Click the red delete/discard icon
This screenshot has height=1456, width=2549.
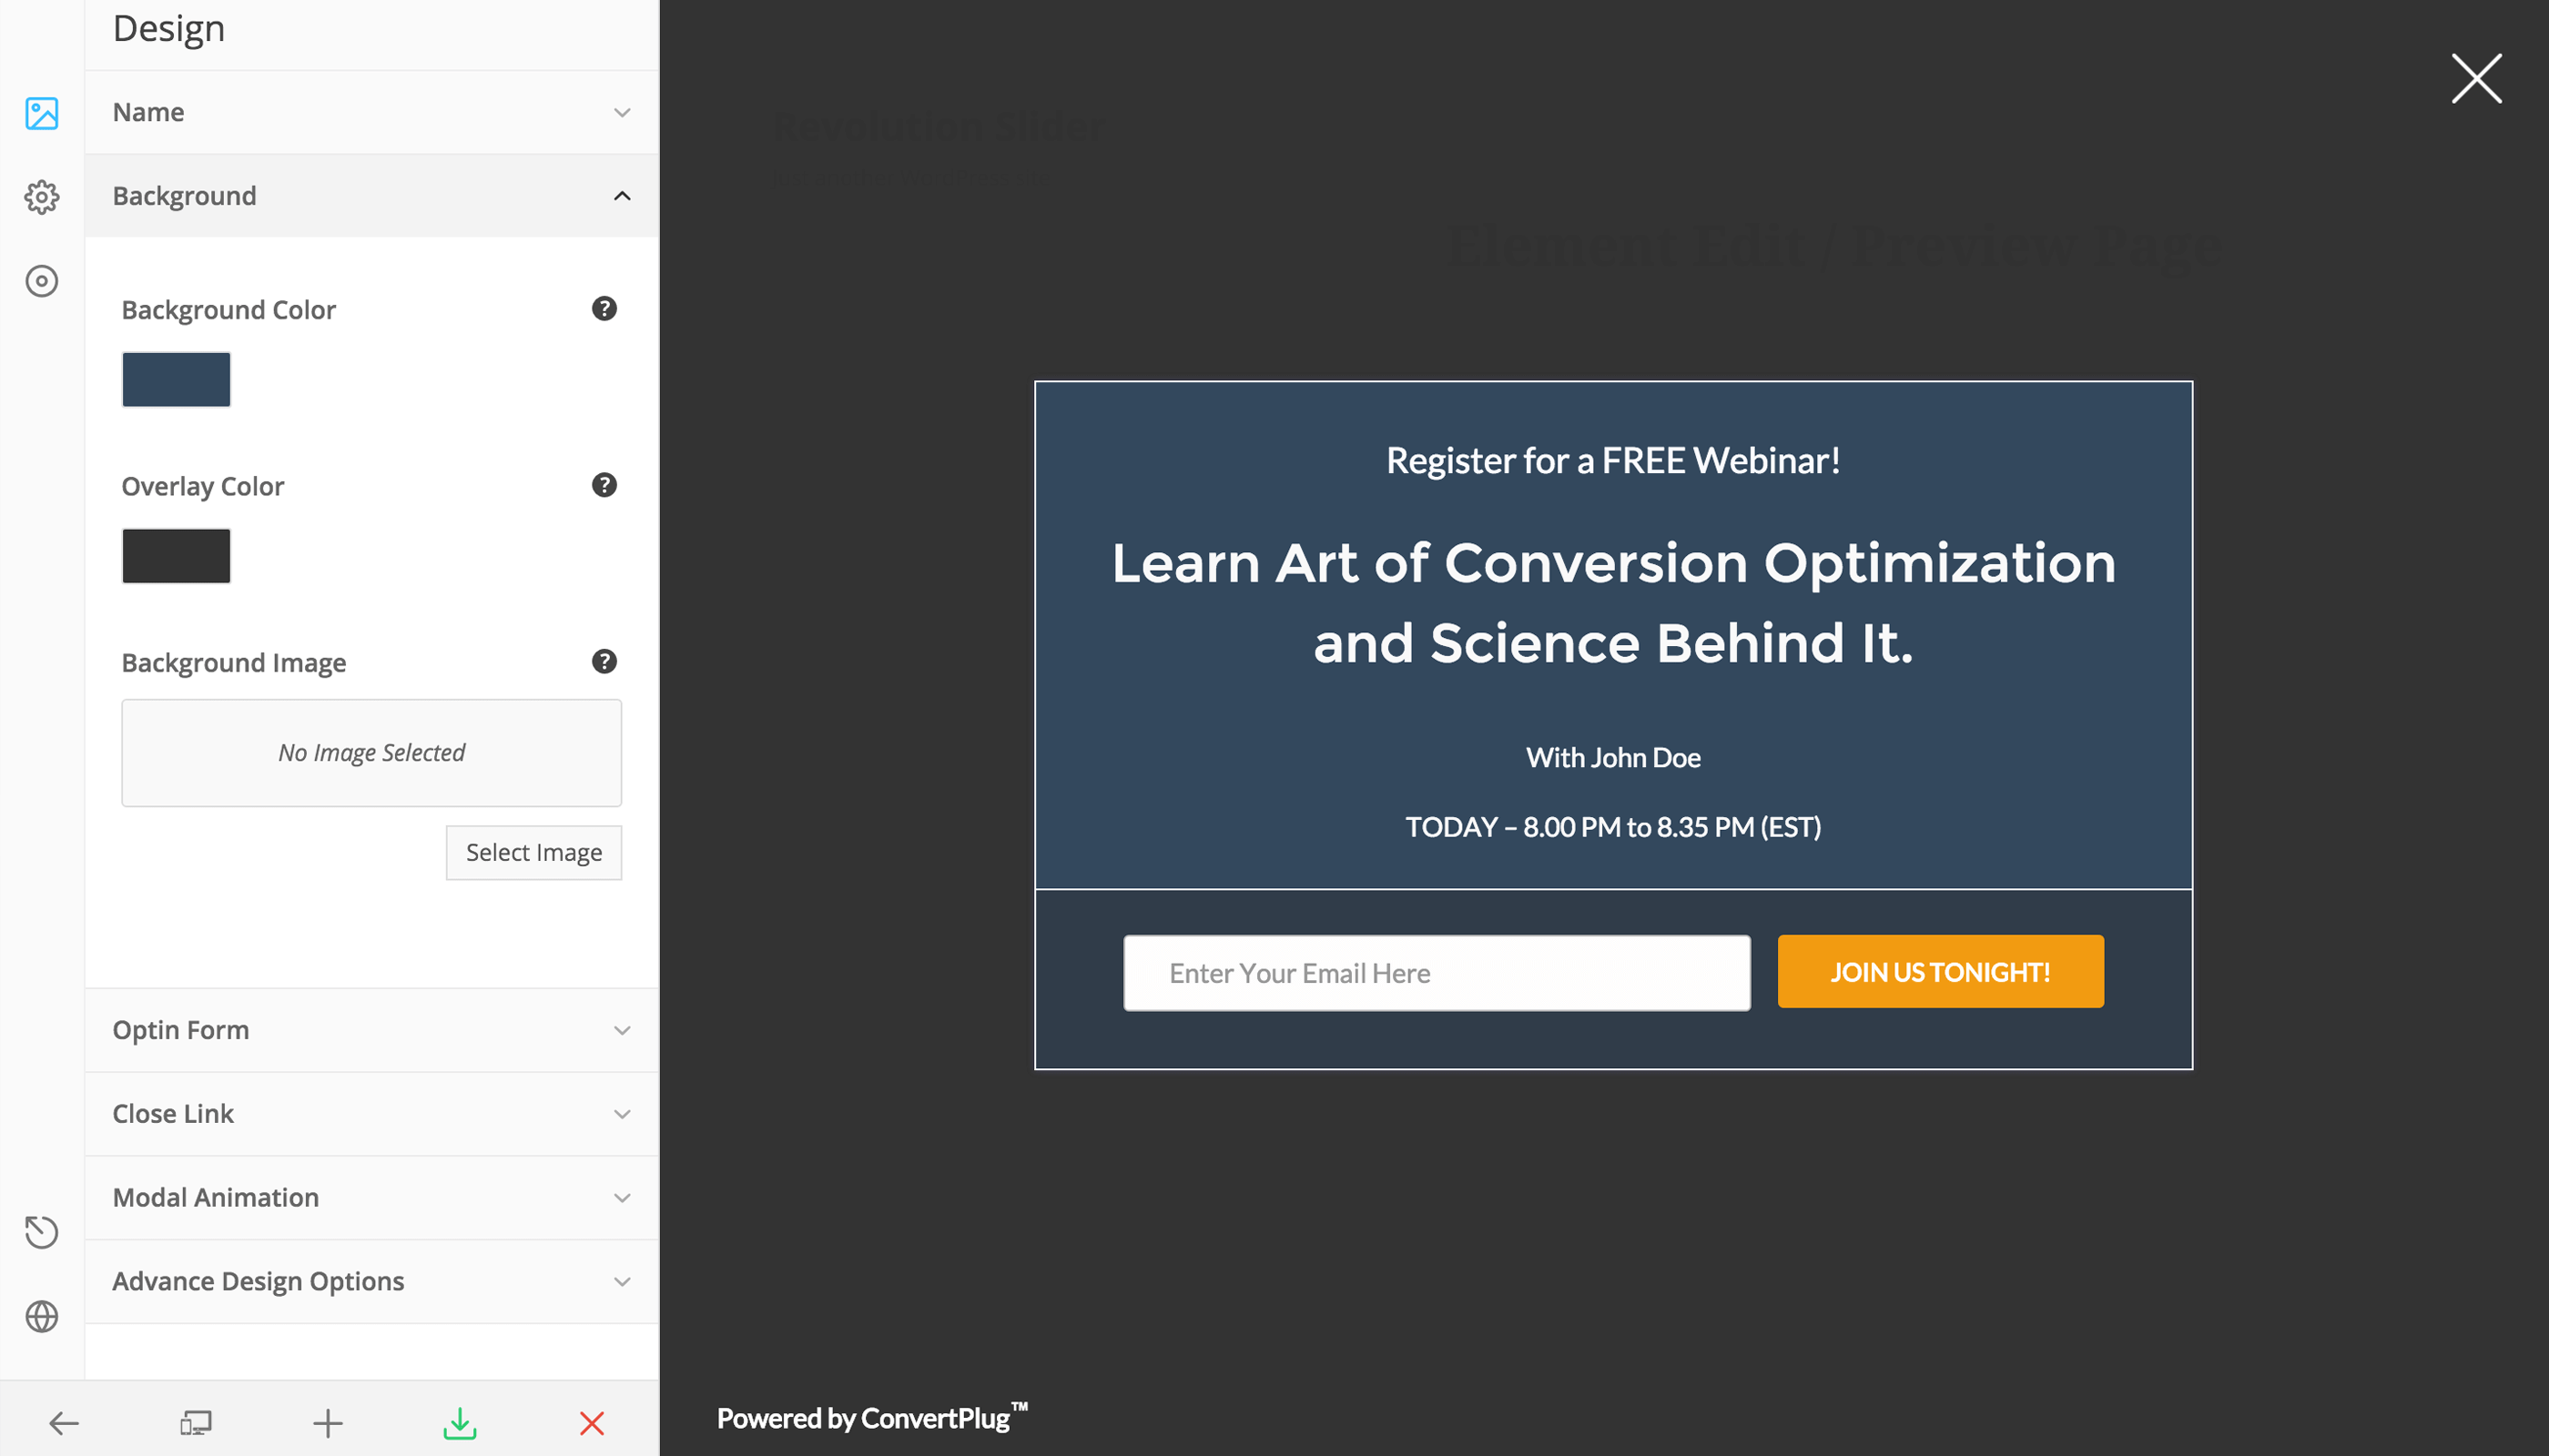click(x=590, y=1422)
